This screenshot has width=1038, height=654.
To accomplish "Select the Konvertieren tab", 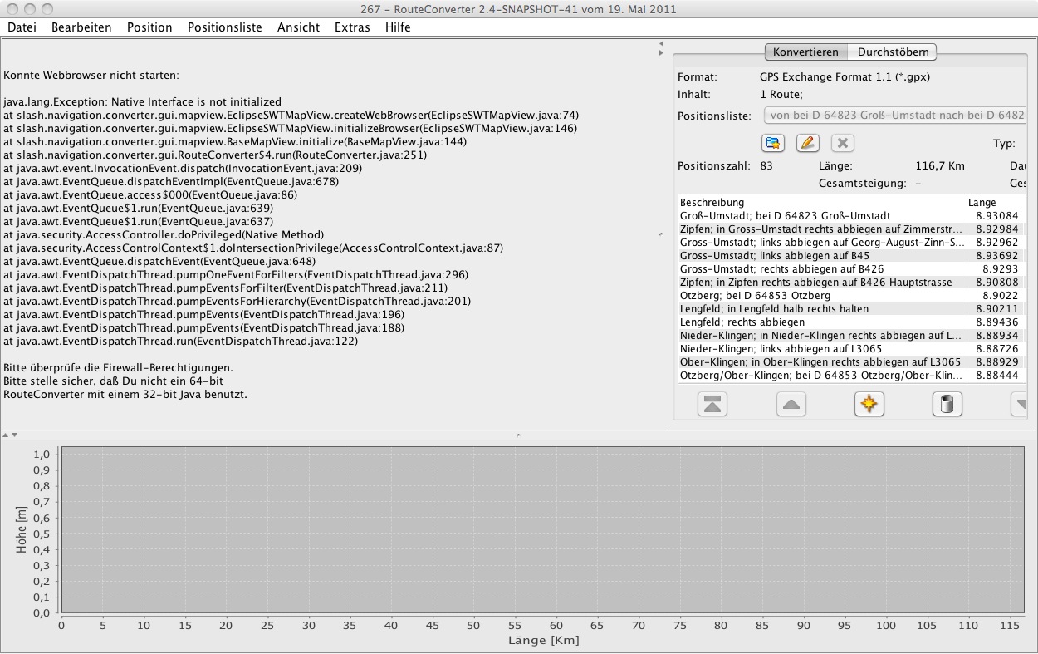I will (805, 52).
